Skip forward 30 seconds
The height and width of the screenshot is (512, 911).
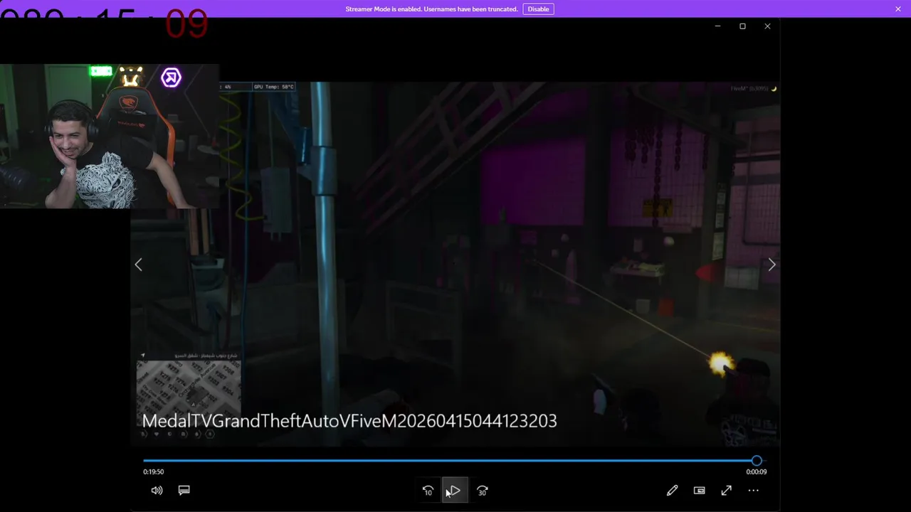(x=482, y=491)
